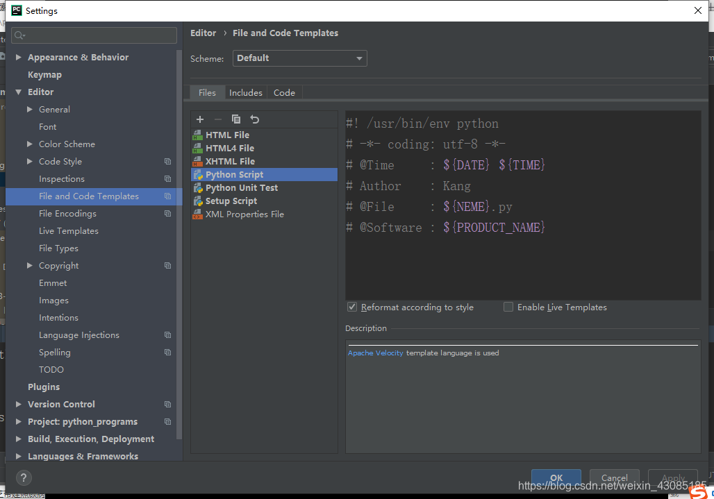Image resolution: width=714 pixels, height=499 pixels.
Task: Click the remove template minus icon
Action: pos(218,119)
